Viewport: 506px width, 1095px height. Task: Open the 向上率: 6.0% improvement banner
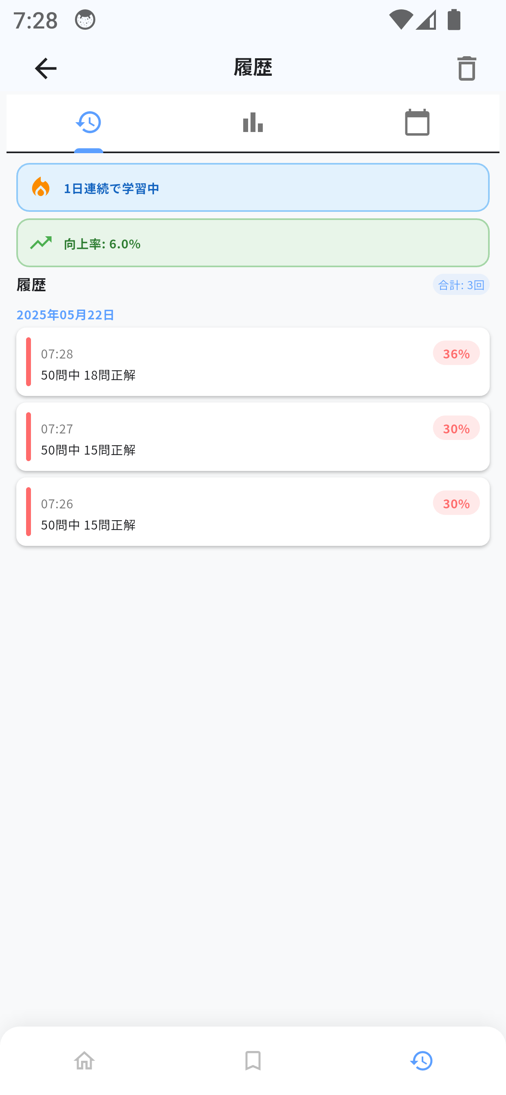pyautogui.click(x=253, y=243)
